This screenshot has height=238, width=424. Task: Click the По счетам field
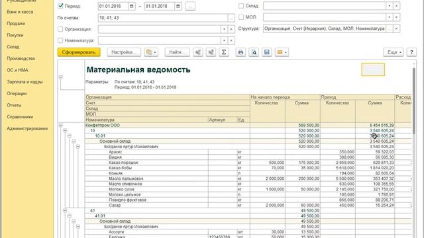(163, 18)
